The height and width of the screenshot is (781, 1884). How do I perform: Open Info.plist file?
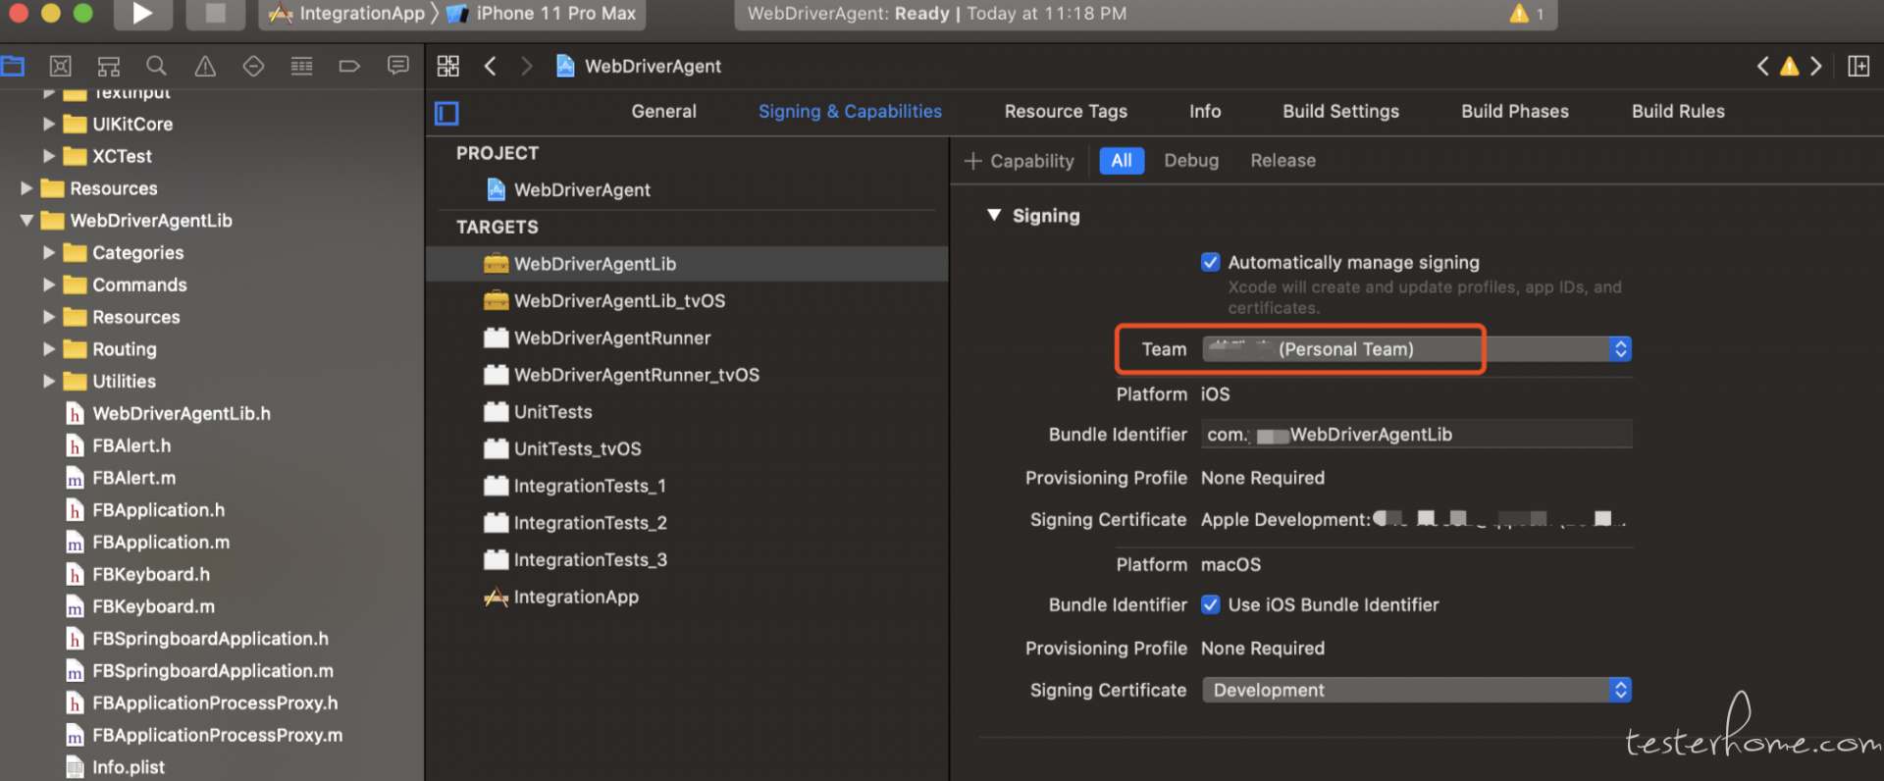(115, 767)
